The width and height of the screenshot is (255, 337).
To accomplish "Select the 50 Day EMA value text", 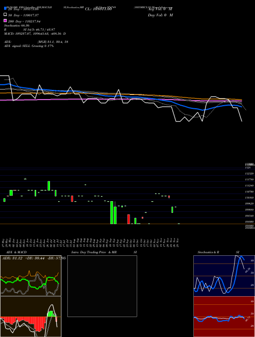I will click(x=23, y=15).
